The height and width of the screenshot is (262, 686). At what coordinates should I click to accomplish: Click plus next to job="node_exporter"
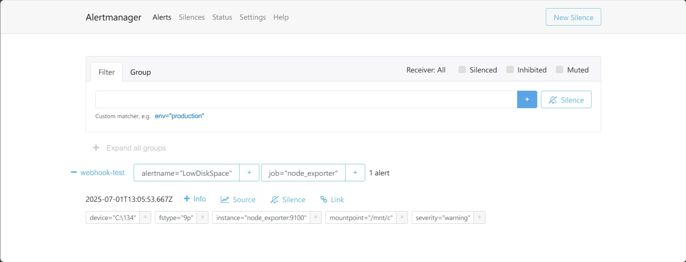[x=355, y=173]
